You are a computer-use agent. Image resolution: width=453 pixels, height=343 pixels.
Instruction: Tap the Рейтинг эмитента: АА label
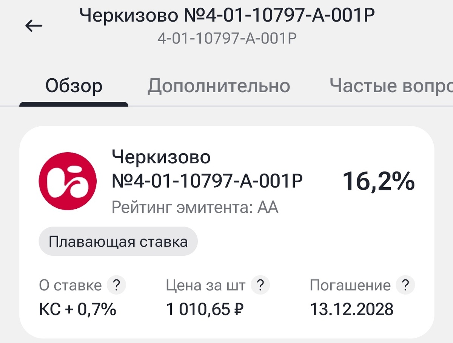point(195,206)
